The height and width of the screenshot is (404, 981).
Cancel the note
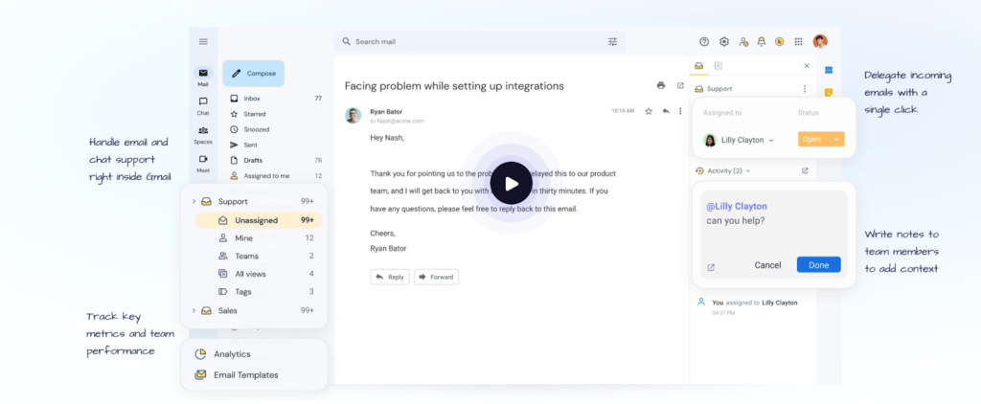[x=767, y=265]
